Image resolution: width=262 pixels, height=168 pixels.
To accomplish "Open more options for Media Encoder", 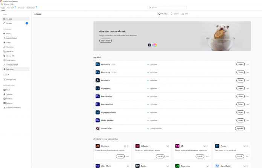I will tap(248, 121).
